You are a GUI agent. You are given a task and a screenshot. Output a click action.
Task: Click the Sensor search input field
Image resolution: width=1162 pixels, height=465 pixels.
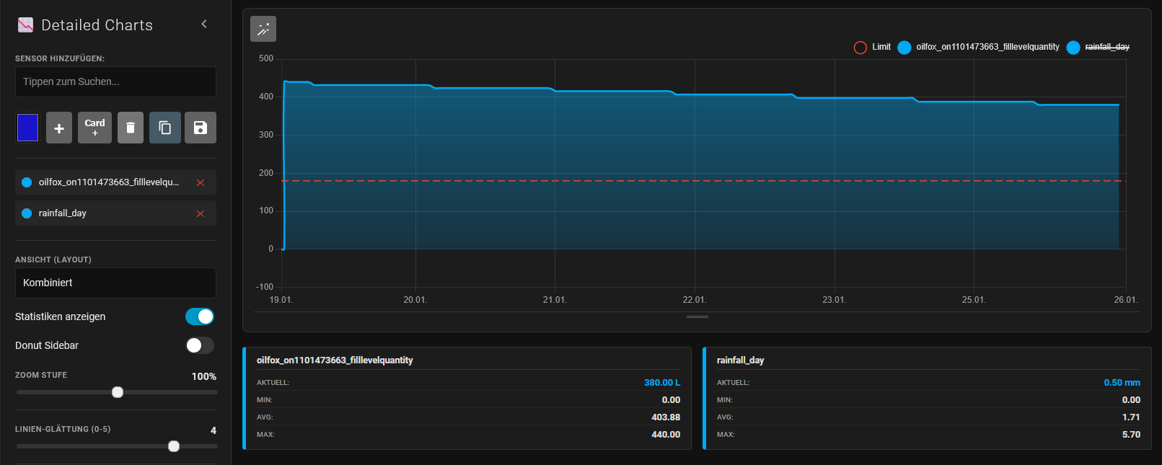115,81
